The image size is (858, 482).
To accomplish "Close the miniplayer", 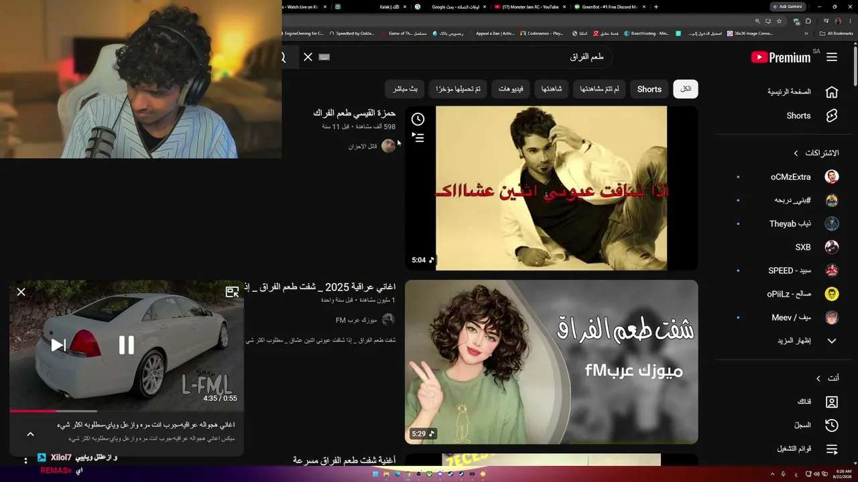I will click(x=21, y=292).
